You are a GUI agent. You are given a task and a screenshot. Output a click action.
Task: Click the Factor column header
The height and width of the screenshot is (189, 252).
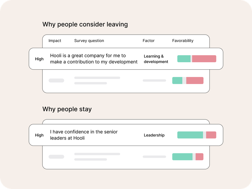(149, 41)
